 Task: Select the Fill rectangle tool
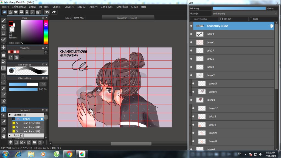pyautogui.click(x=3, y=55)
